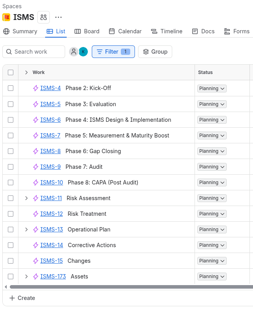This screenshot has width=253, height=309.
Task: Click the epic lightning icon for ISMS-6
Action: 36,120
